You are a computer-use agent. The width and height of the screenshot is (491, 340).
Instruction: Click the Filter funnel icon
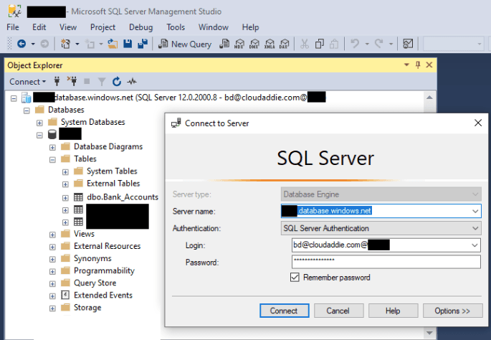[102, 82]
